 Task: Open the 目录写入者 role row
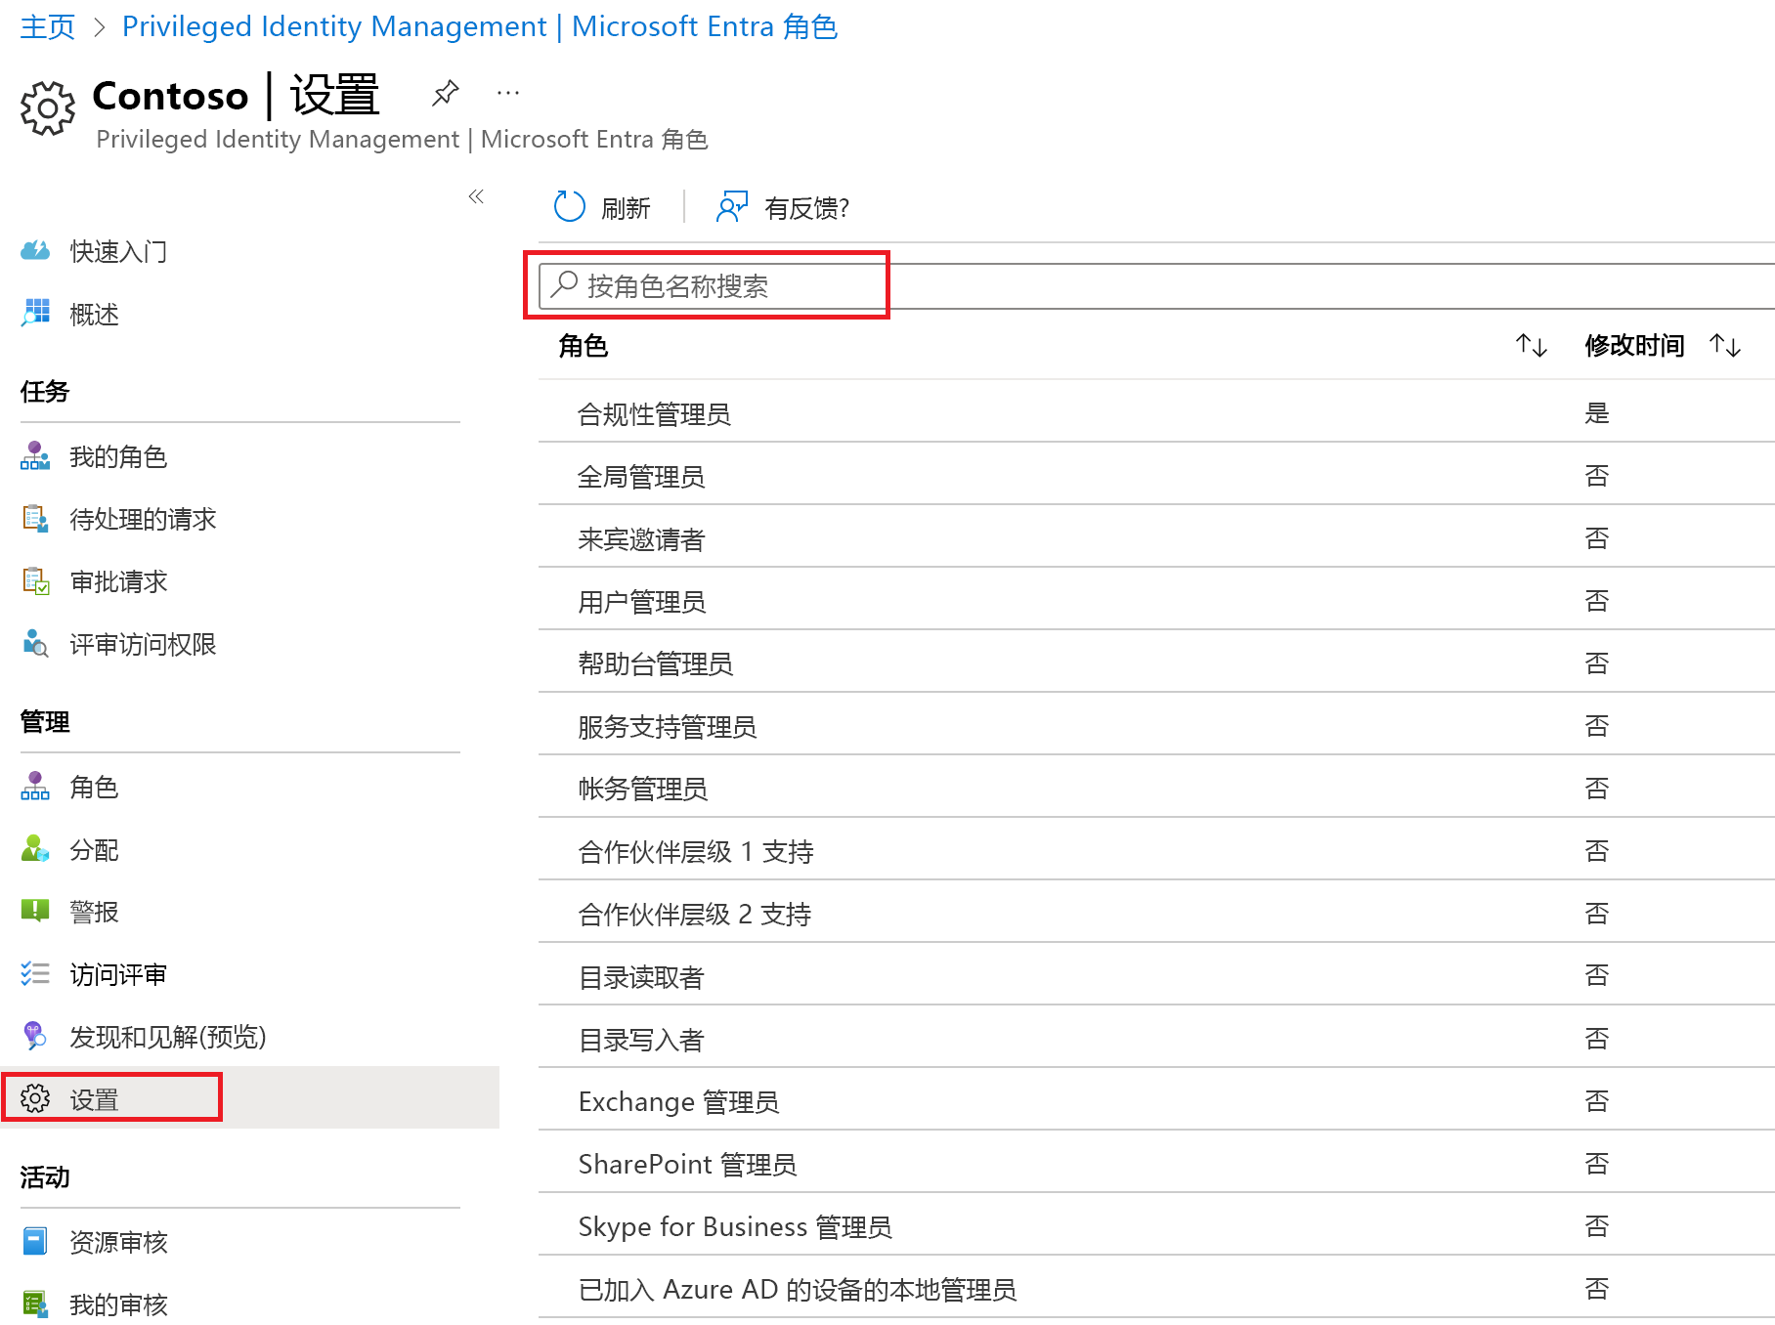point(1156,1039)
